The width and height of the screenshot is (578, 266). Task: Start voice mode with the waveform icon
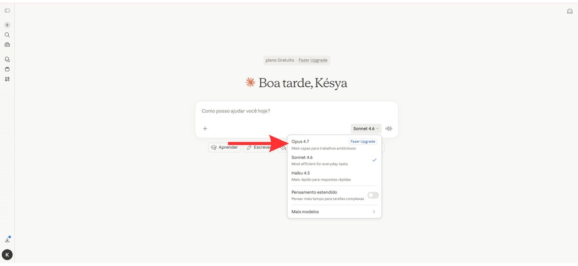pos(389,128)
